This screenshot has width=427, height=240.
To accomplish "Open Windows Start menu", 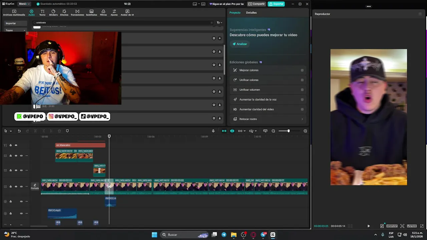I will [x=154, y=235].
